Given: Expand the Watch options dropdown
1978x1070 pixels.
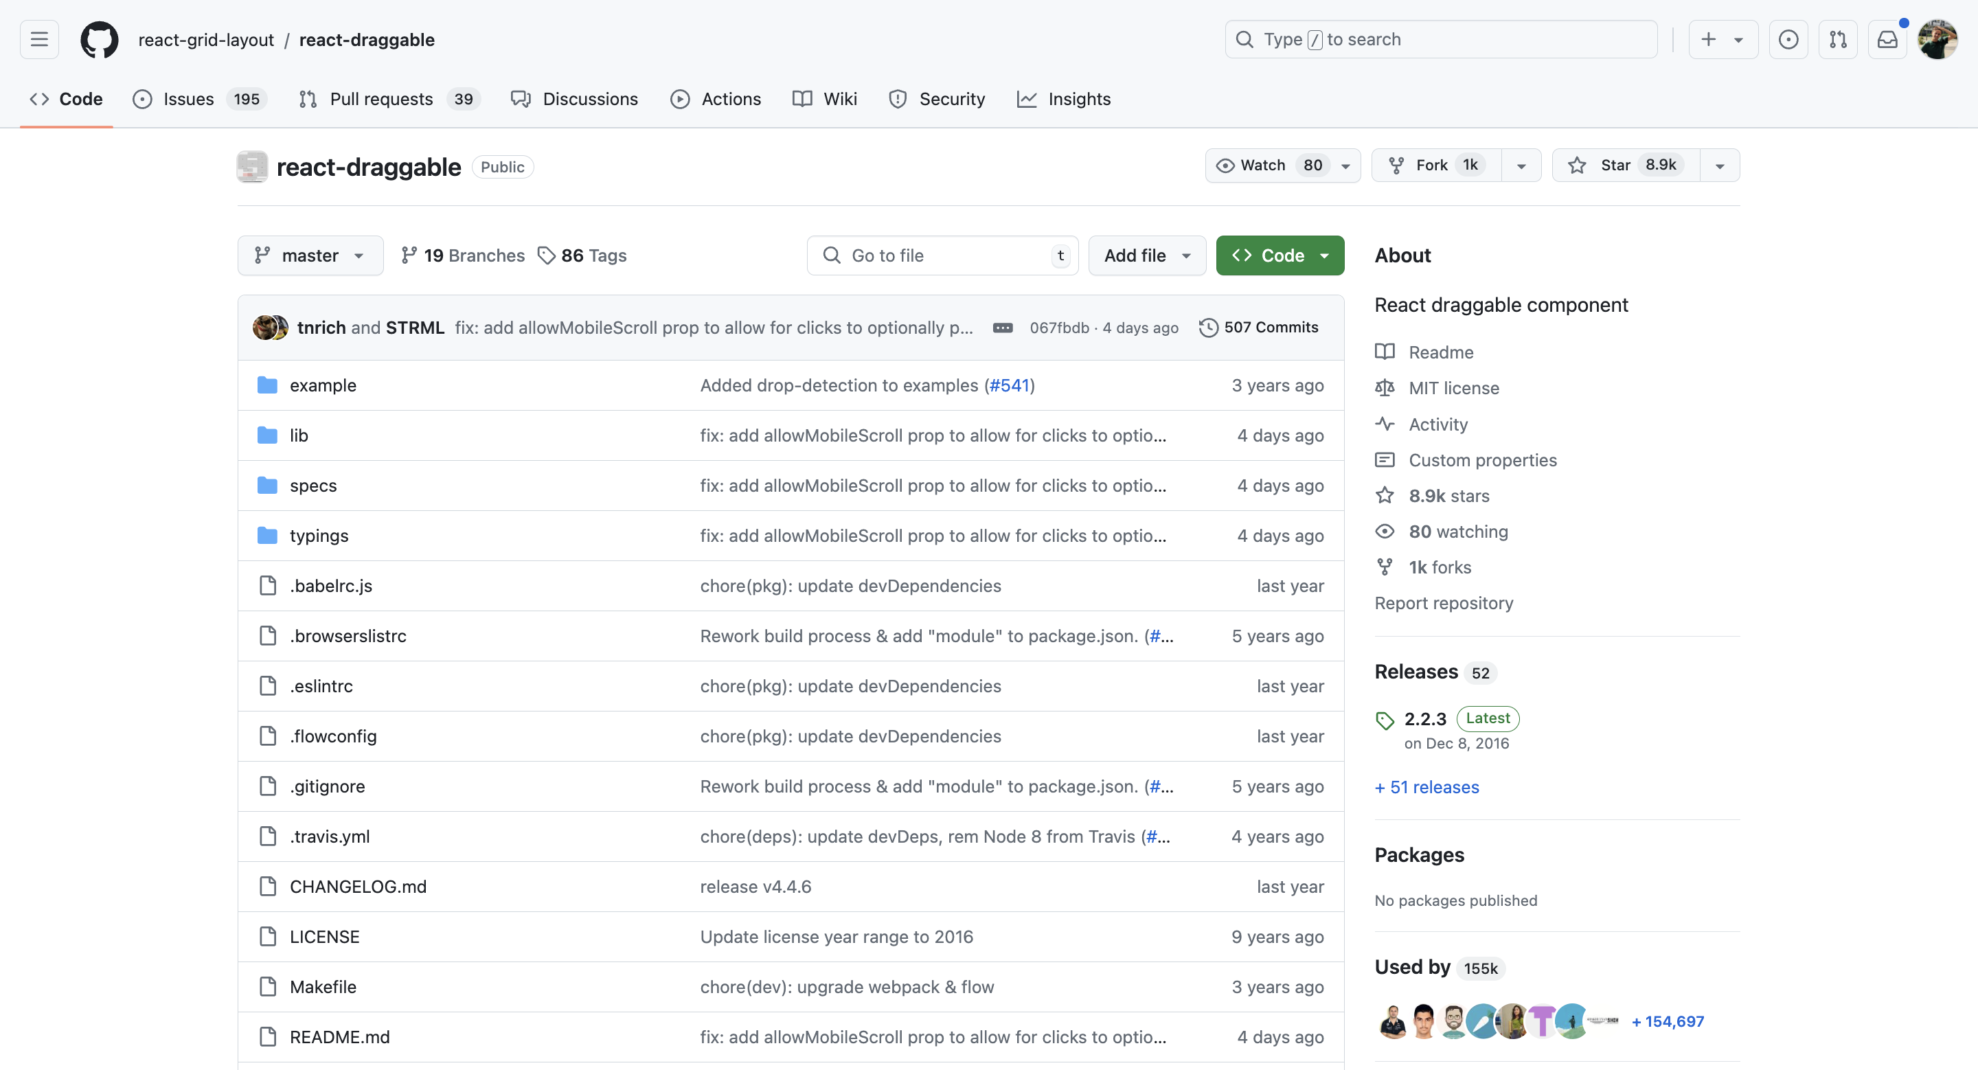Looking at the screenshot, I should click(1346, 165).
